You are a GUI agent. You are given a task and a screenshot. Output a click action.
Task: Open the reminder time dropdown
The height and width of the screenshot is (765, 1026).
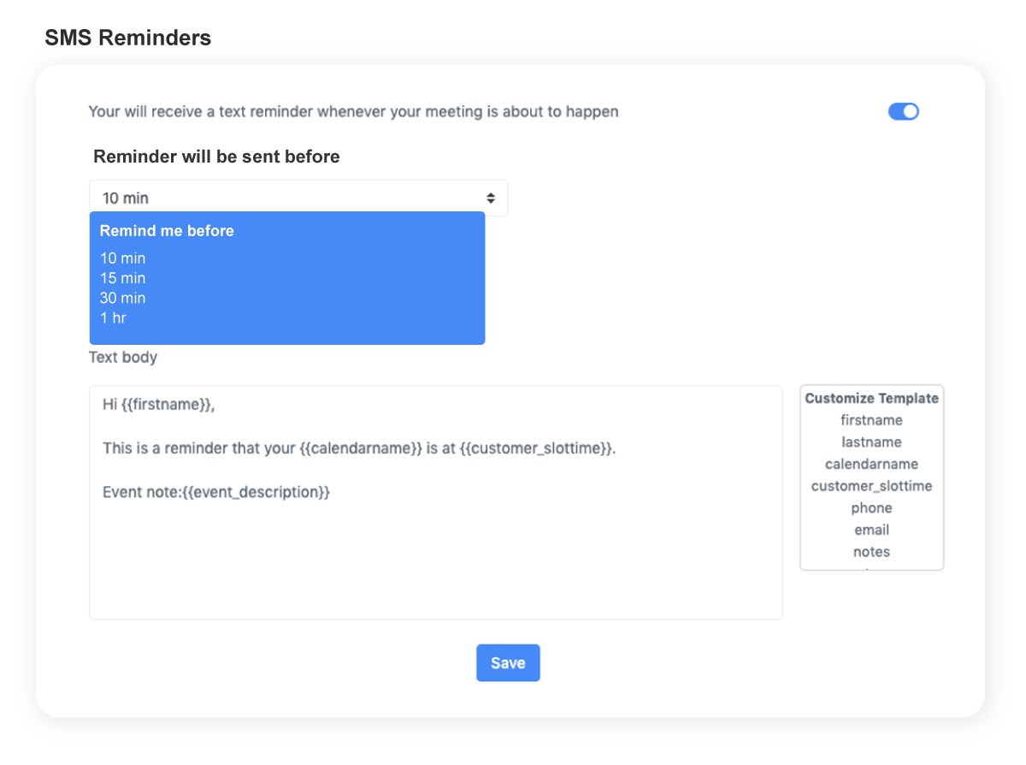pyautogui.click(x=298, y=198)
